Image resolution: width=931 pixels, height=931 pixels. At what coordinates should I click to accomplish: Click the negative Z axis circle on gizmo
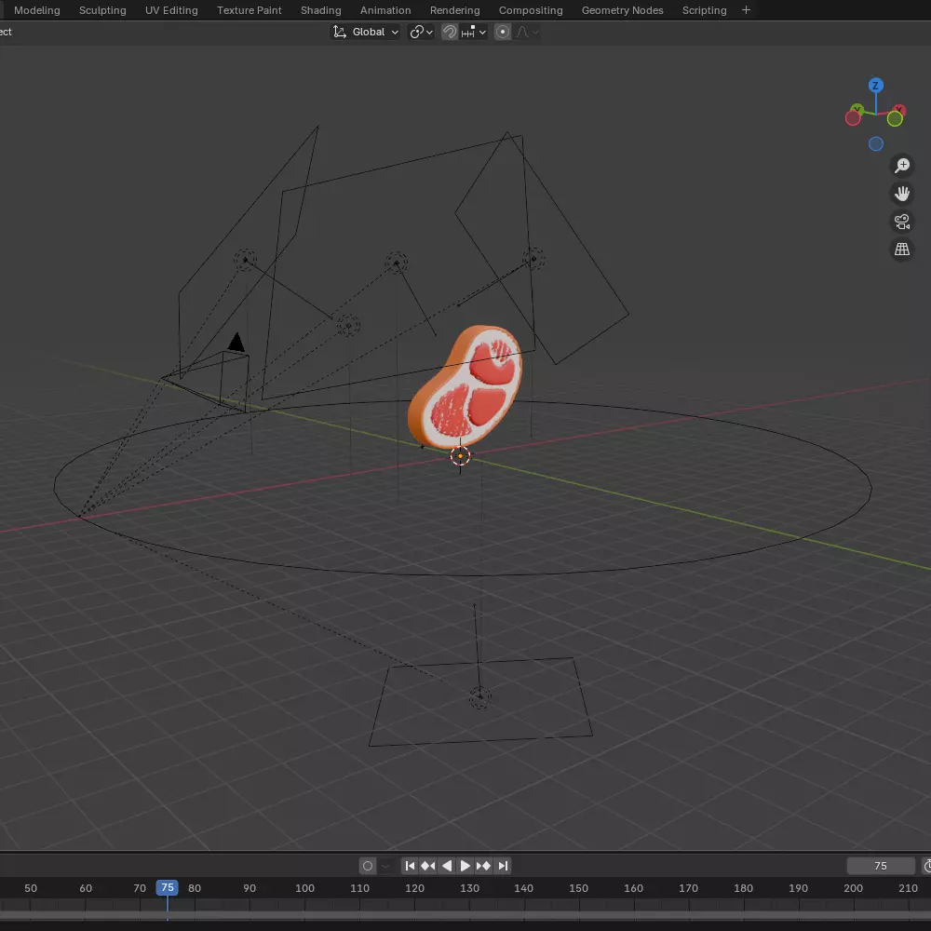coord(876,143)
